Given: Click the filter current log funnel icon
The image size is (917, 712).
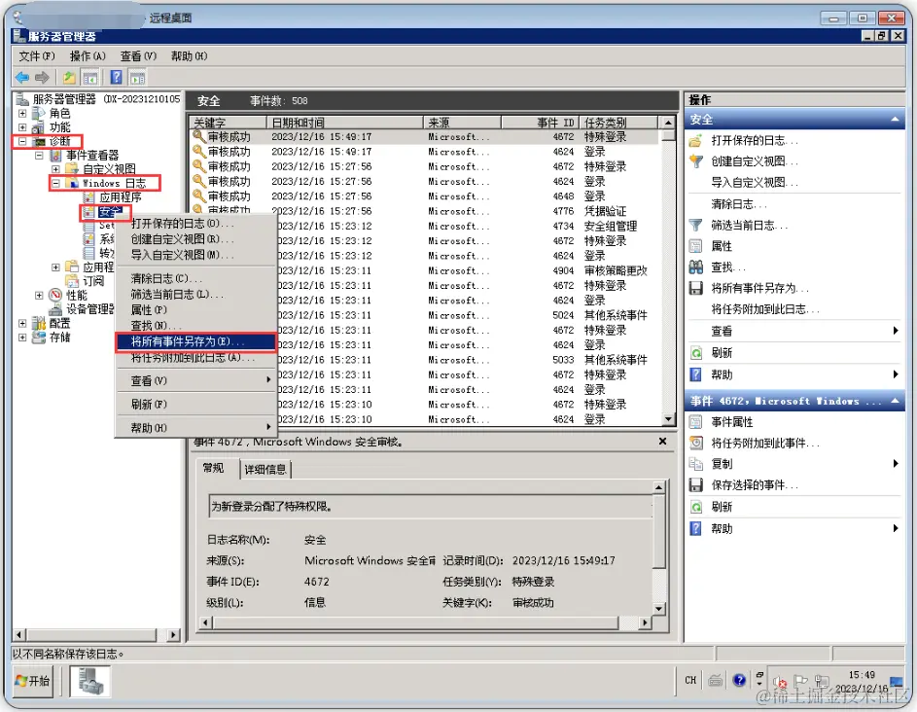Looking at the screenshot, I should point(696,226).
